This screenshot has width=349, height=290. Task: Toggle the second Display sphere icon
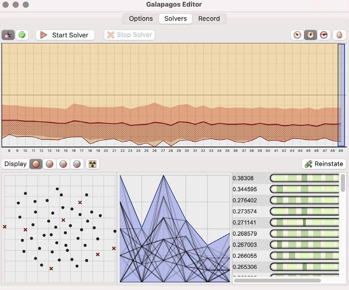click(x=50, y=164)
